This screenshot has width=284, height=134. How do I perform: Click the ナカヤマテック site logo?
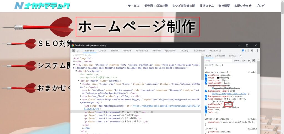point(42,6)
